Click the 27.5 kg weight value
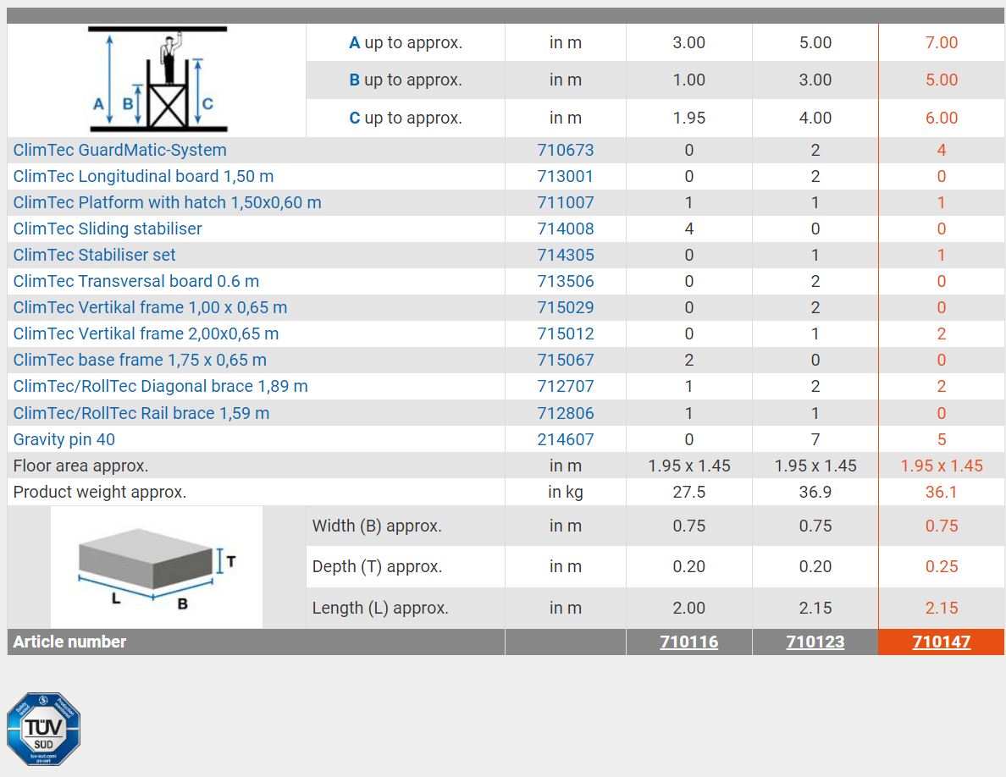 click(689, 493)
